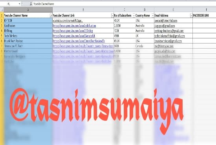216x145 pixels.
Task: Open the Youtube Channel Name filter dropdown
Action: point(51,16)
